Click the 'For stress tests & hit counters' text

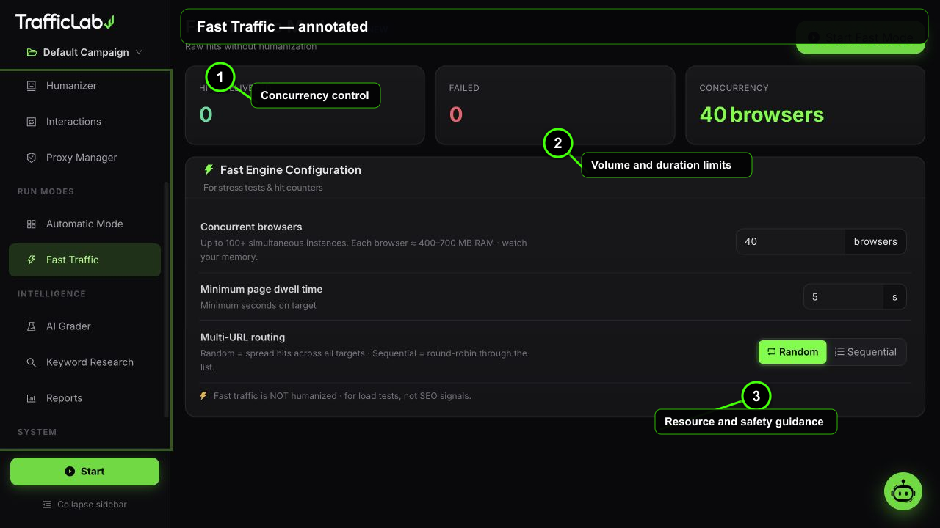[263, 188]
